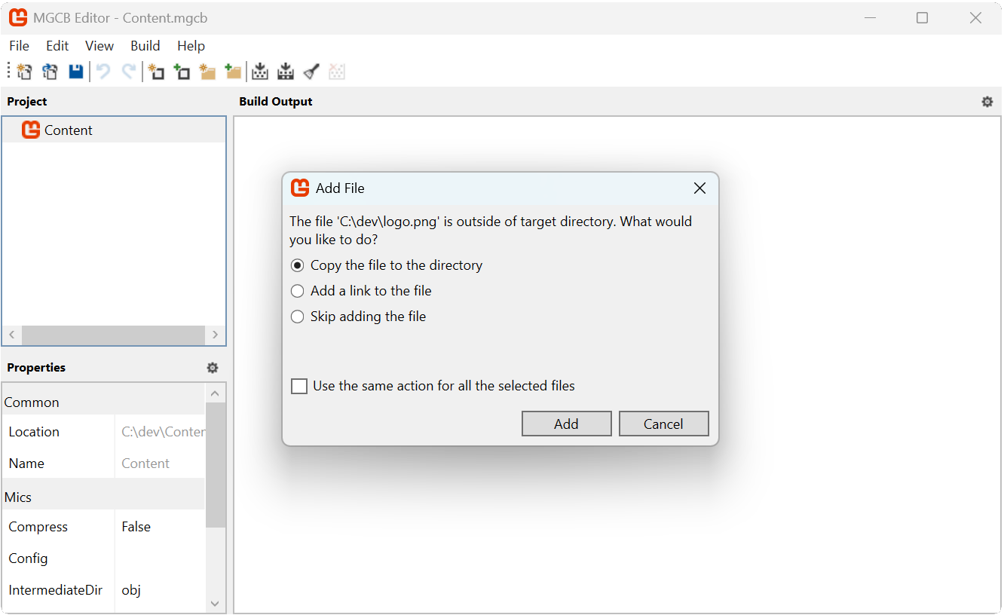Click the Undo toolbar icon
1004x615 pixels.
tap(103, 71)
